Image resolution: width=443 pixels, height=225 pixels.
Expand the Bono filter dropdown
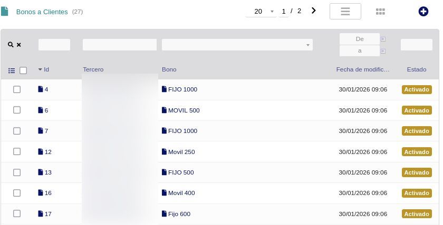308,45
